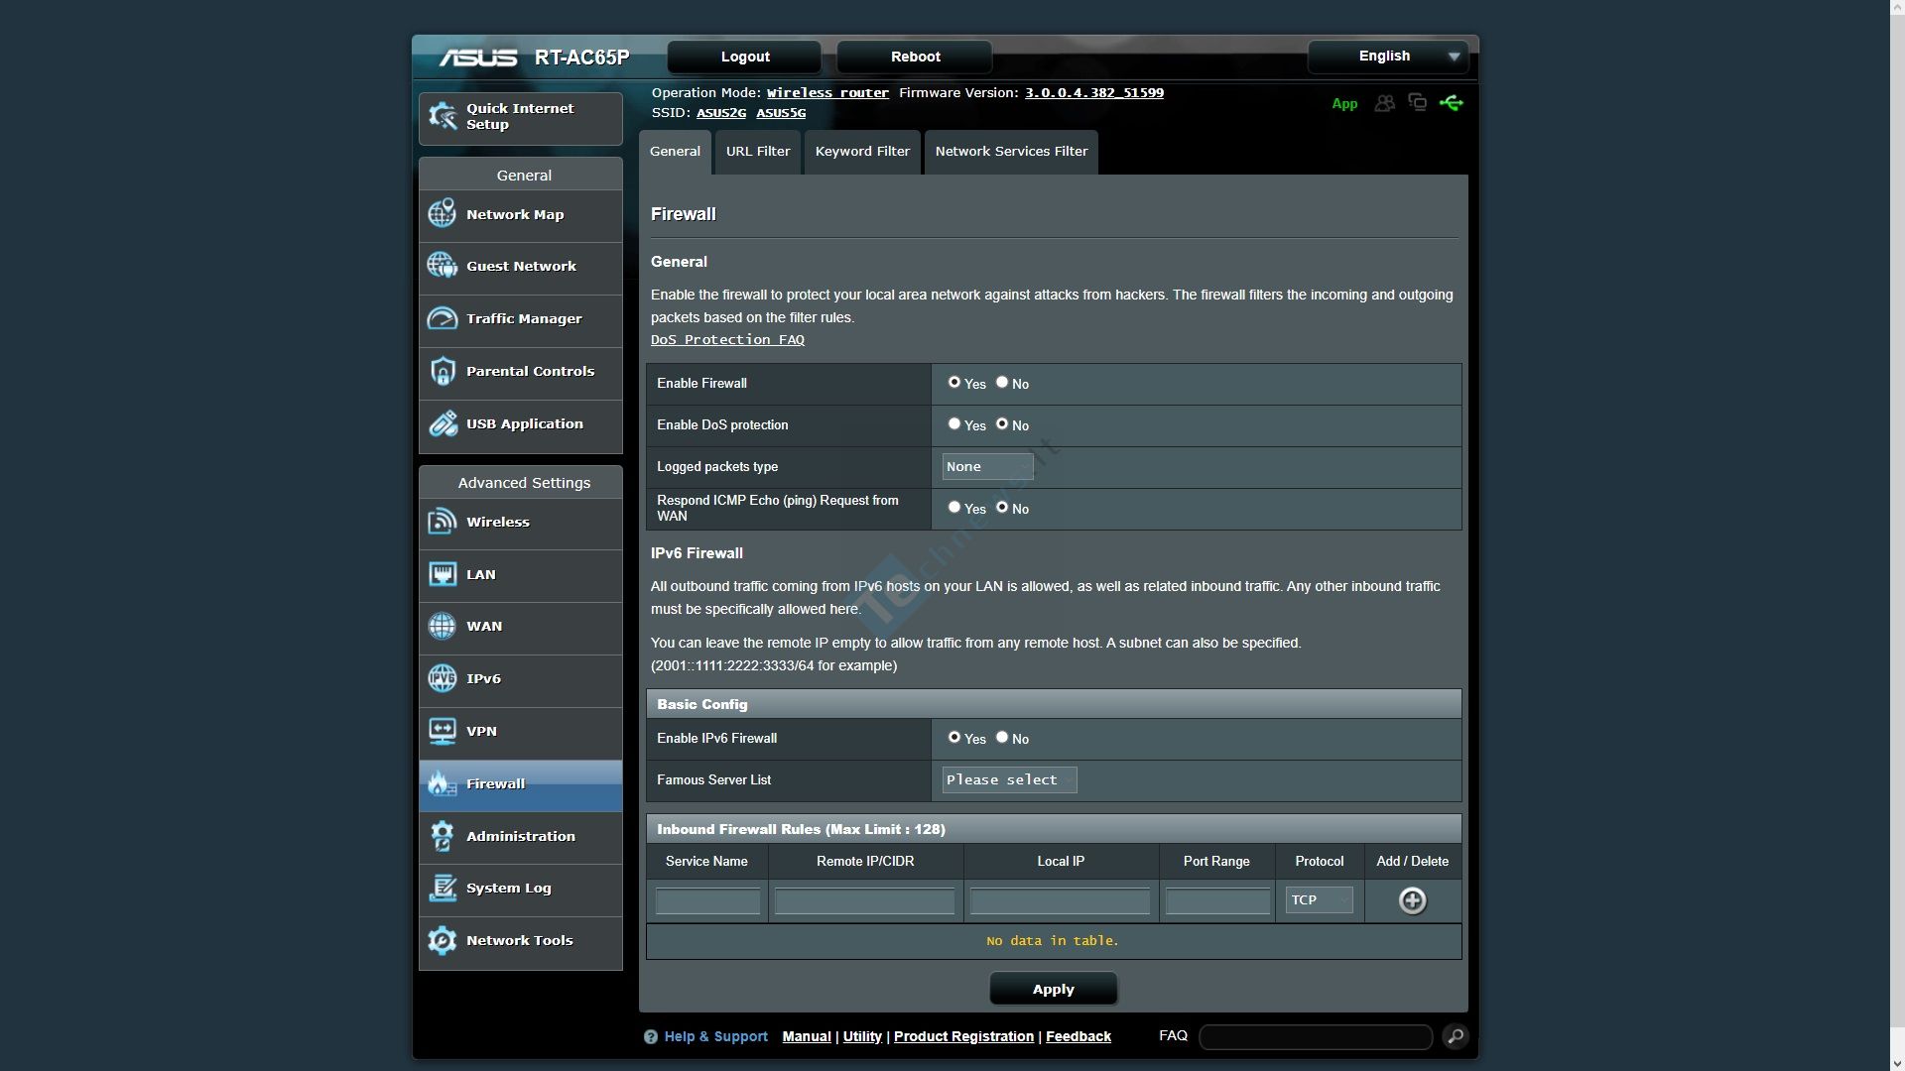Focus the FAQ search input field
Viewport: 1905px width, 1071px height.
[x=1316, y=1037]
